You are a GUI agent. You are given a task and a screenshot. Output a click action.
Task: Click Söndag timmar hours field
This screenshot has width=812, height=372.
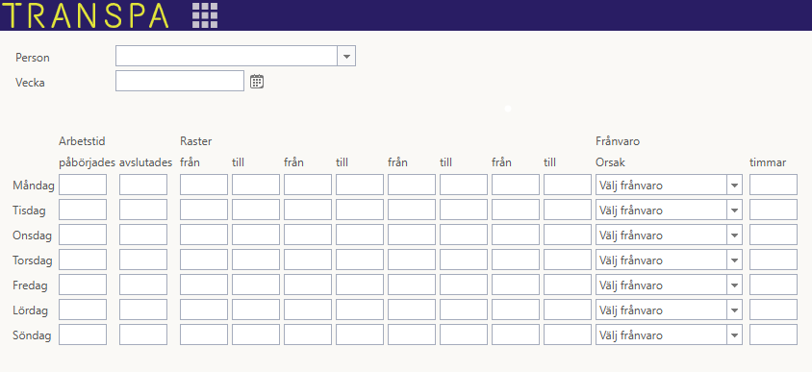(774, 335)
